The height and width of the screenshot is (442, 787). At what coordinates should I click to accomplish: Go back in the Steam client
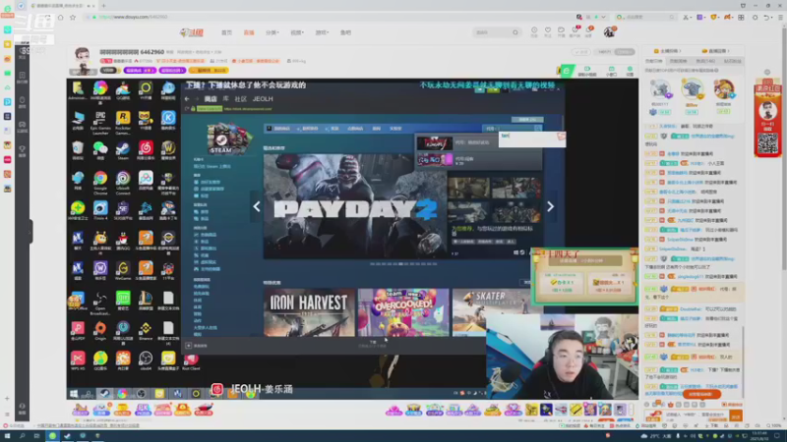(x=187, y=99)
